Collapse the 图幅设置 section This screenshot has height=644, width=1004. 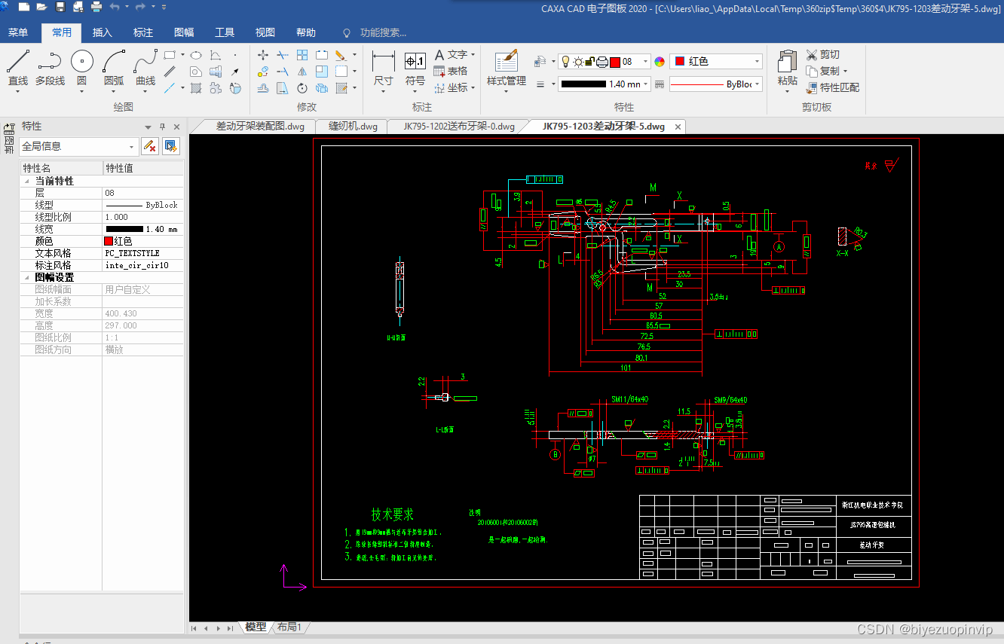click(x=28, y=277)
